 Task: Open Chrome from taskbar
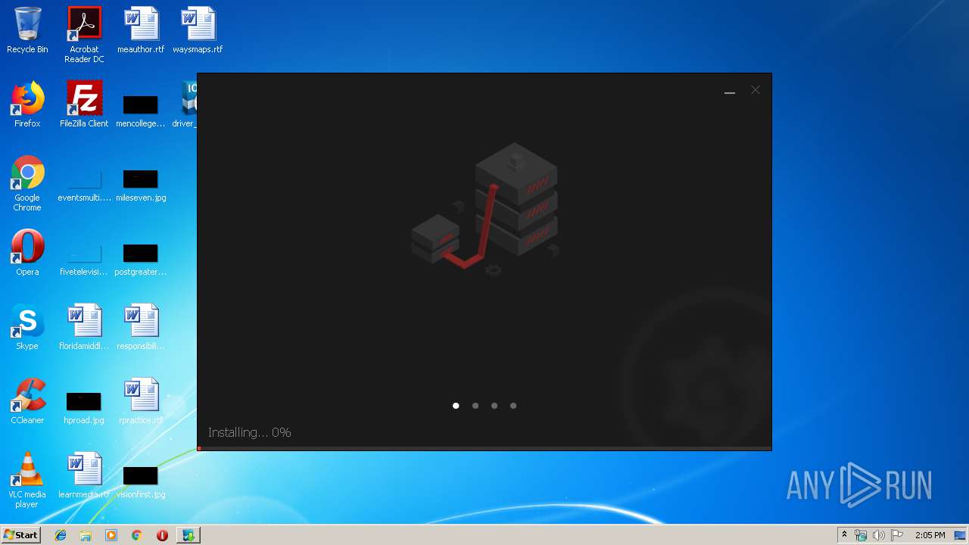pyautogui.click(x=137, y=535)
